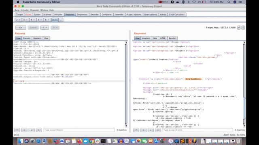Viewport: 259px width, 145px height.
Task: Click the plus button in response search bar
Action: pos(151,130)
